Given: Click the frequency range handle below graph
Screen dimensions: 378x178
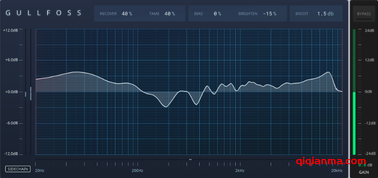Looking at the screenshot, I should 190,159.
